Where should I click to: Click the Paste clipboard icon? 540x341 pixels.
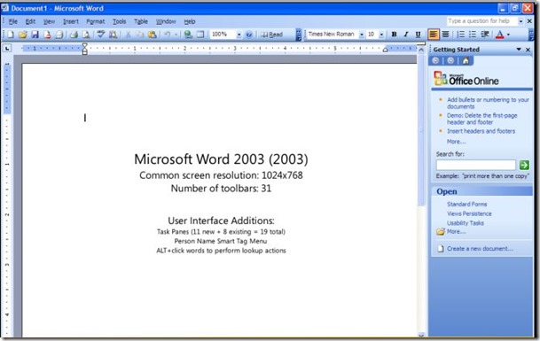coord(153,35)
